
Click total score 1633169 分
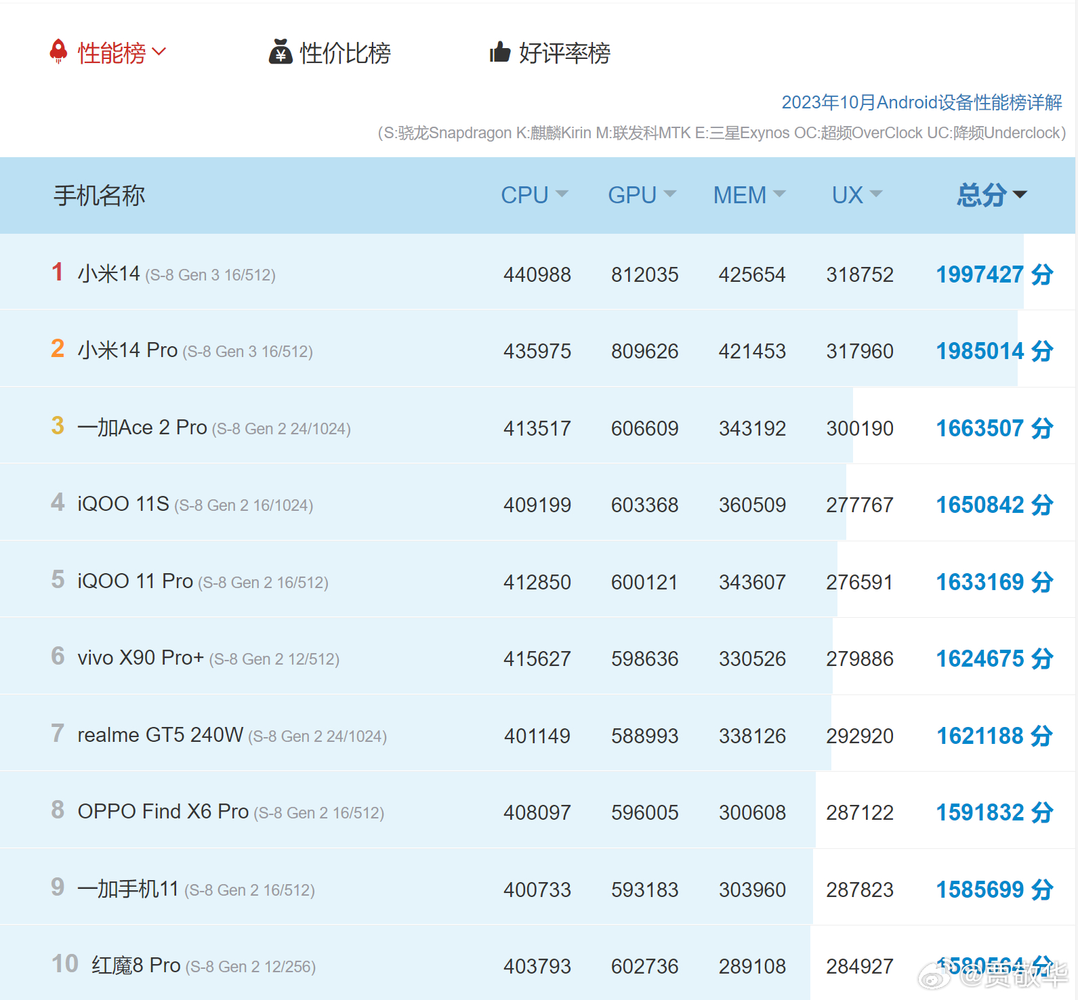coord(995,582)
